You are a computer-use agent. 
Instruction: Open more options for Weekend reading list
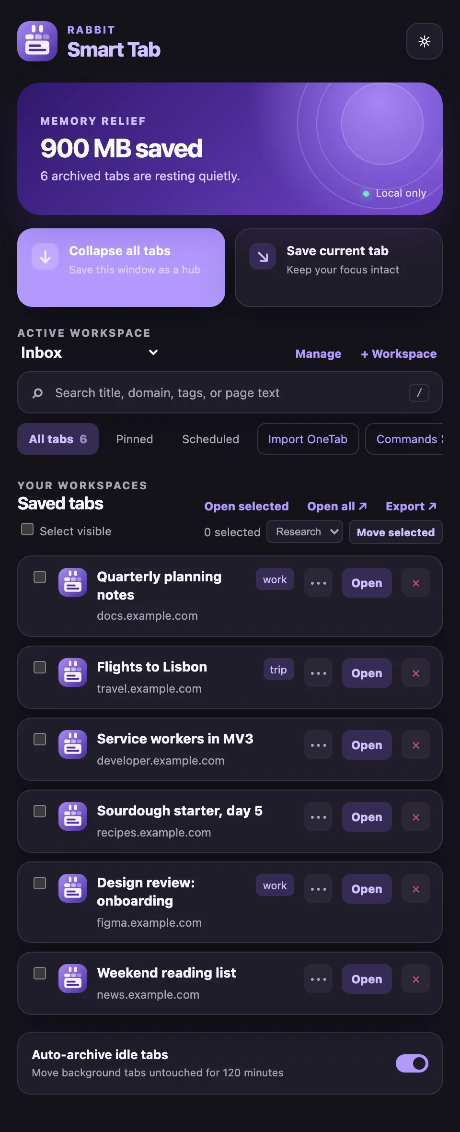pos(318,979)
